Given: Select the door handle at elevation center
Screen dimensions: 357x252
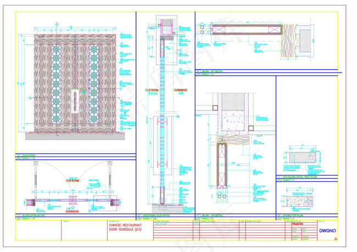Looking at the screenshot, I should point(75,102).
